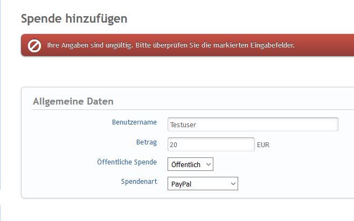Image resolution: width=354 pixels, height=221 pixels.
Task: Click the chevron arrow of the PayPal select
Action: (x=233, y=184)
